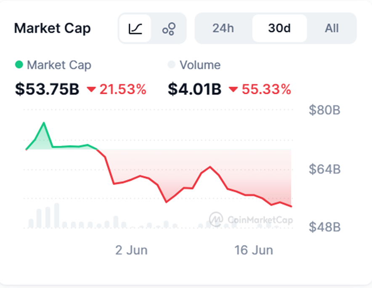Screen dimensions: 372x288
Task: Click the red down arrow beside 21.53%
Action: [91, 89]
